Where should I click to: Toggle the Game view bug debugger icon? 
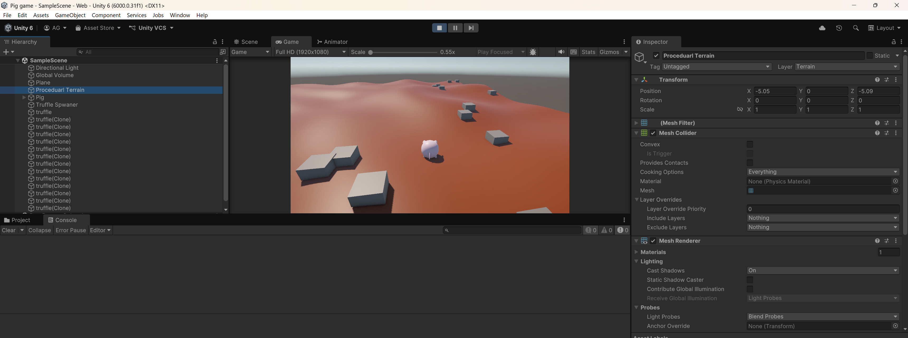[533, 52]
